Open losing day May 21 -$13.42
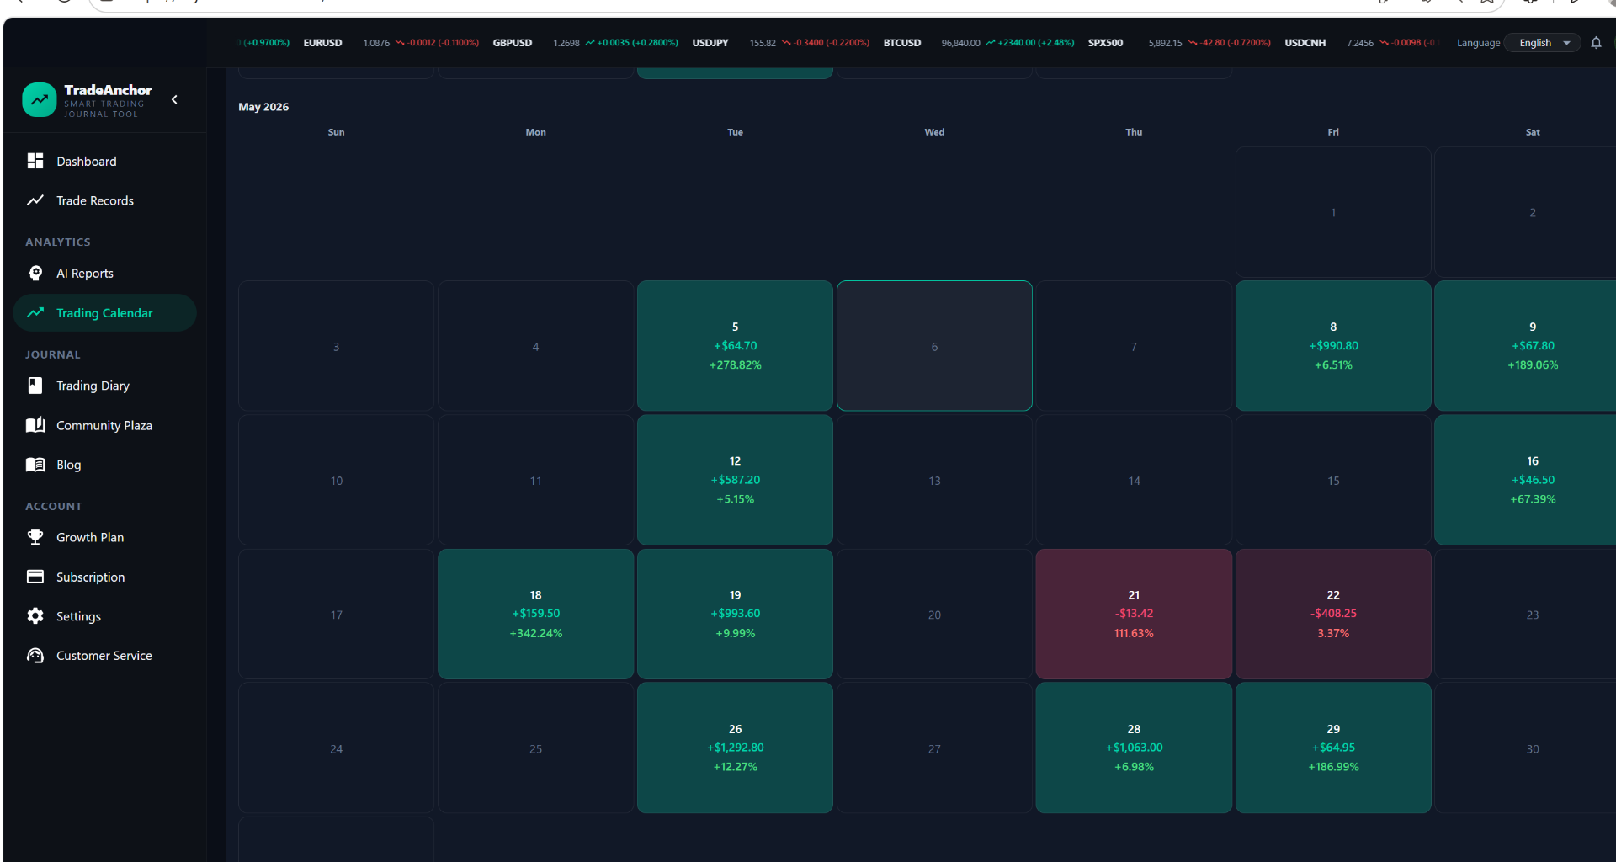 1134,615
